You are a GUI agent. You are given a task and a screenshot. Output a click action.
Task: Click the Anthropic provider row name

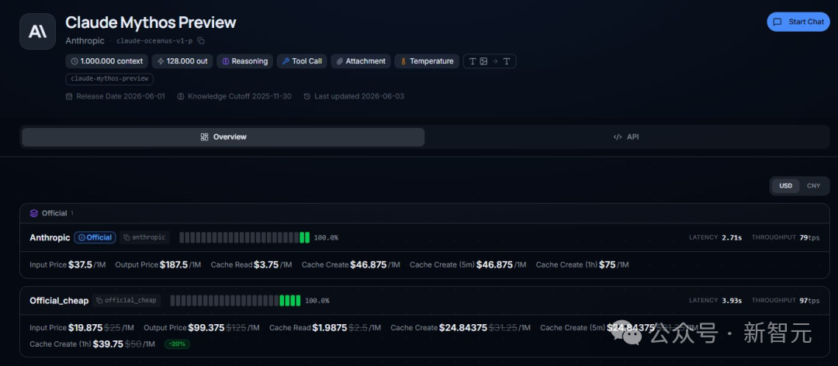(x=50, y=237)
